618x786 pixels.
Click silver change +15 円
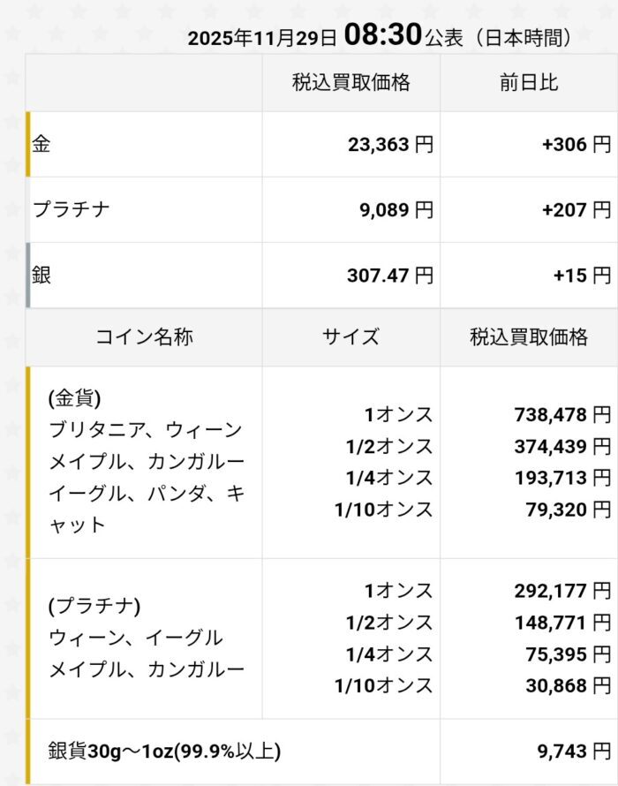tap(582, 275)
